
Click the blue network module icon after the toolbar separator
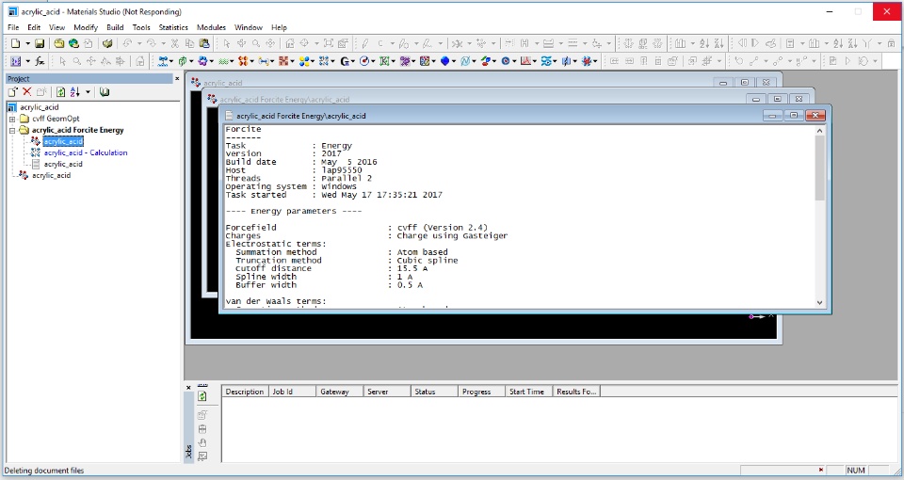pos(163,61)
